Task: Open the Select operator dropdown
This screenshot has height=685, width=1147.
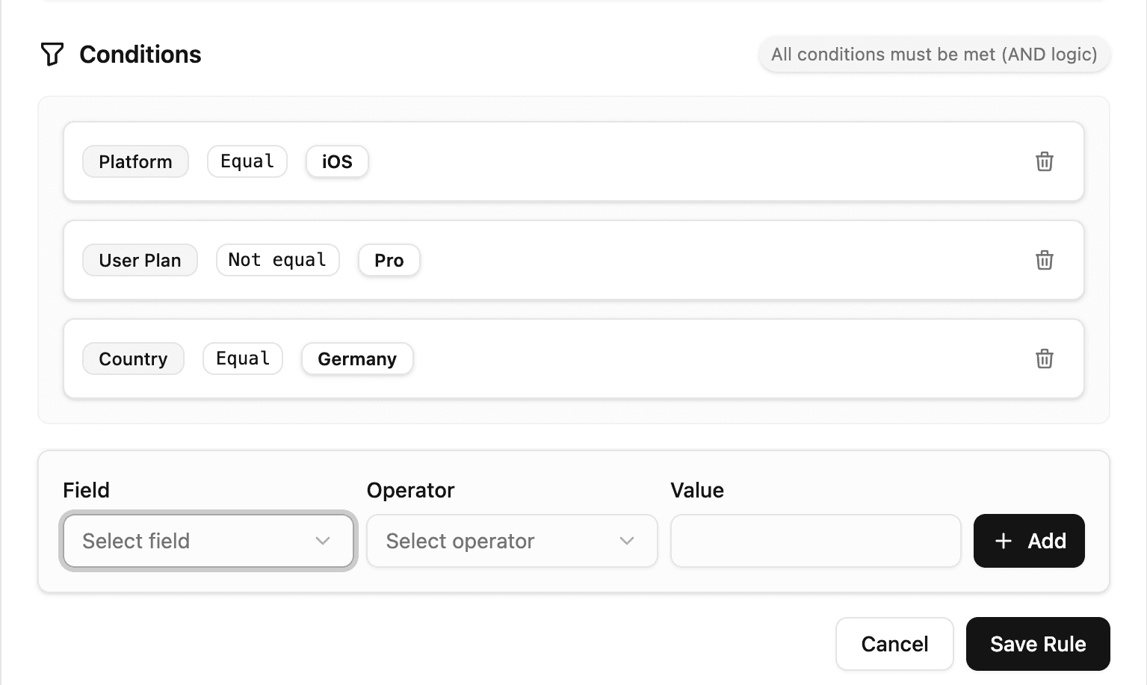Action: pyautogui.click(x=511, y=541)
